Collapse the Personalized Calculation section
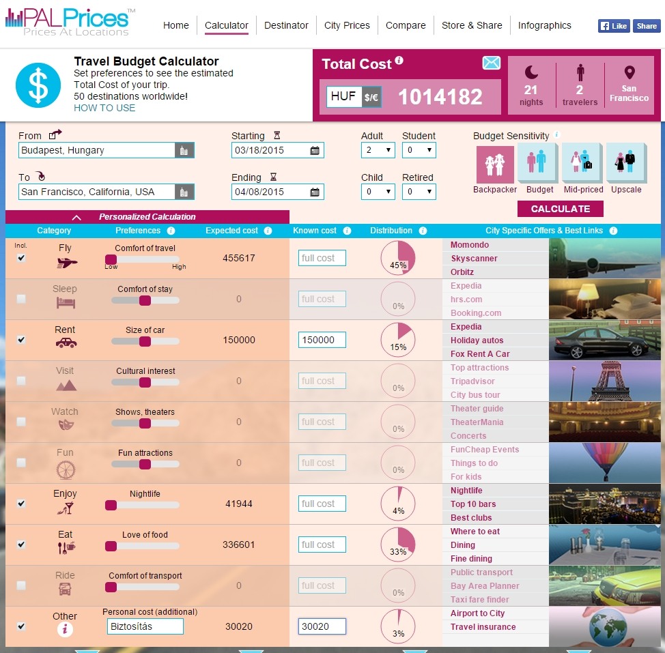 point(77,217)
